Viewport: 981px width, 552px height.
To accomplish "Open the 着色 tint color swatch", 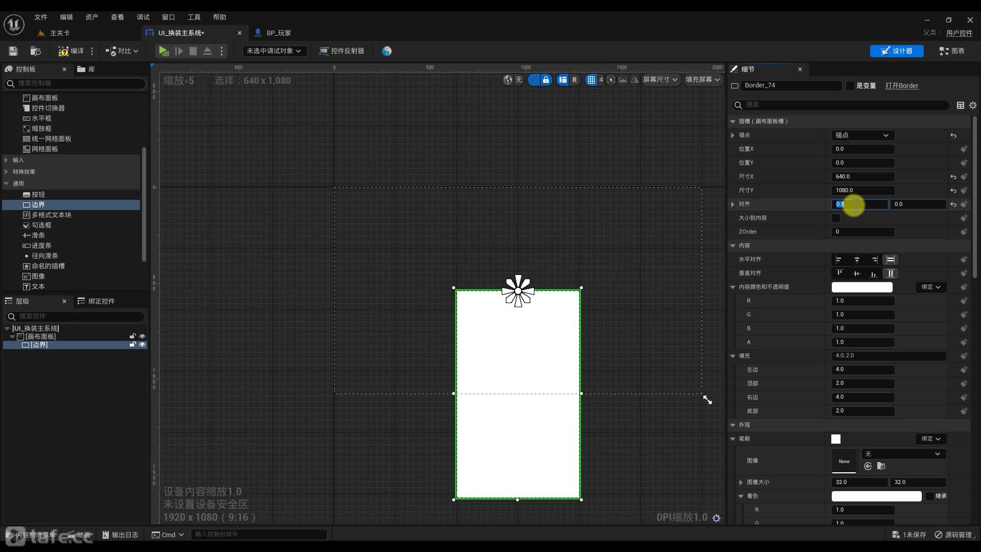I will [876, 496].
